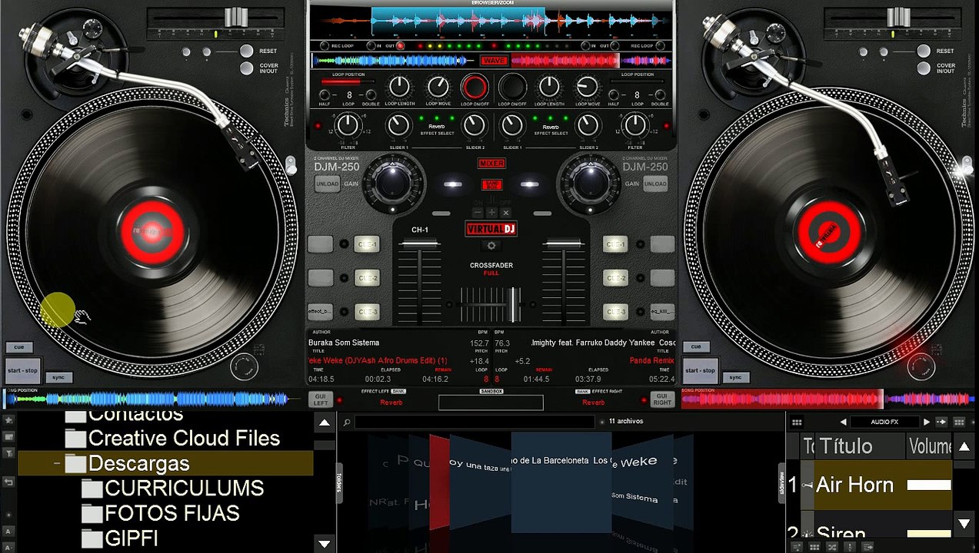The height and width of the screenshot is (553, 979).
Task: Collapse the Descargas folder
Action: 57,464
